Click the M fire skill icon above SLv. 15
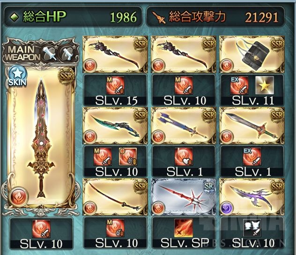This screenshot has height=255, width=296. click(x=115, y=85)
